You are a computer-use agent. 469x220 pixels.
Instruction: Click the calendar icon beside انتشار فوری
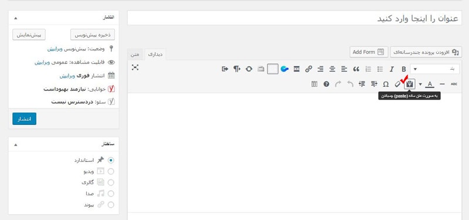pos(111,76)
